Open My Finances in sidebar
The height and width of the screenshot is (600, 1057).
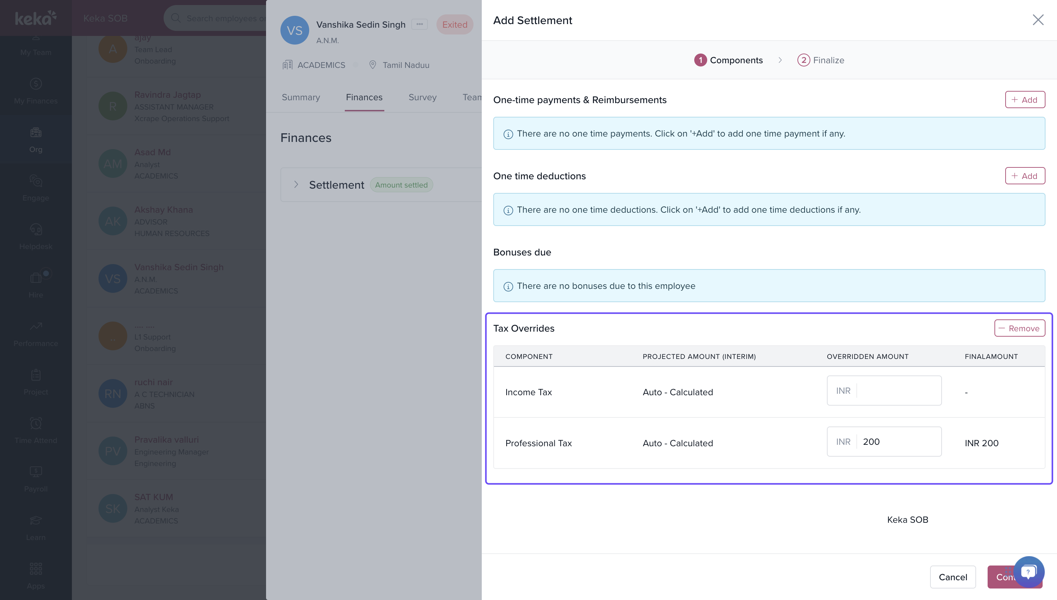pyautogui.click(x=36, y=92)
